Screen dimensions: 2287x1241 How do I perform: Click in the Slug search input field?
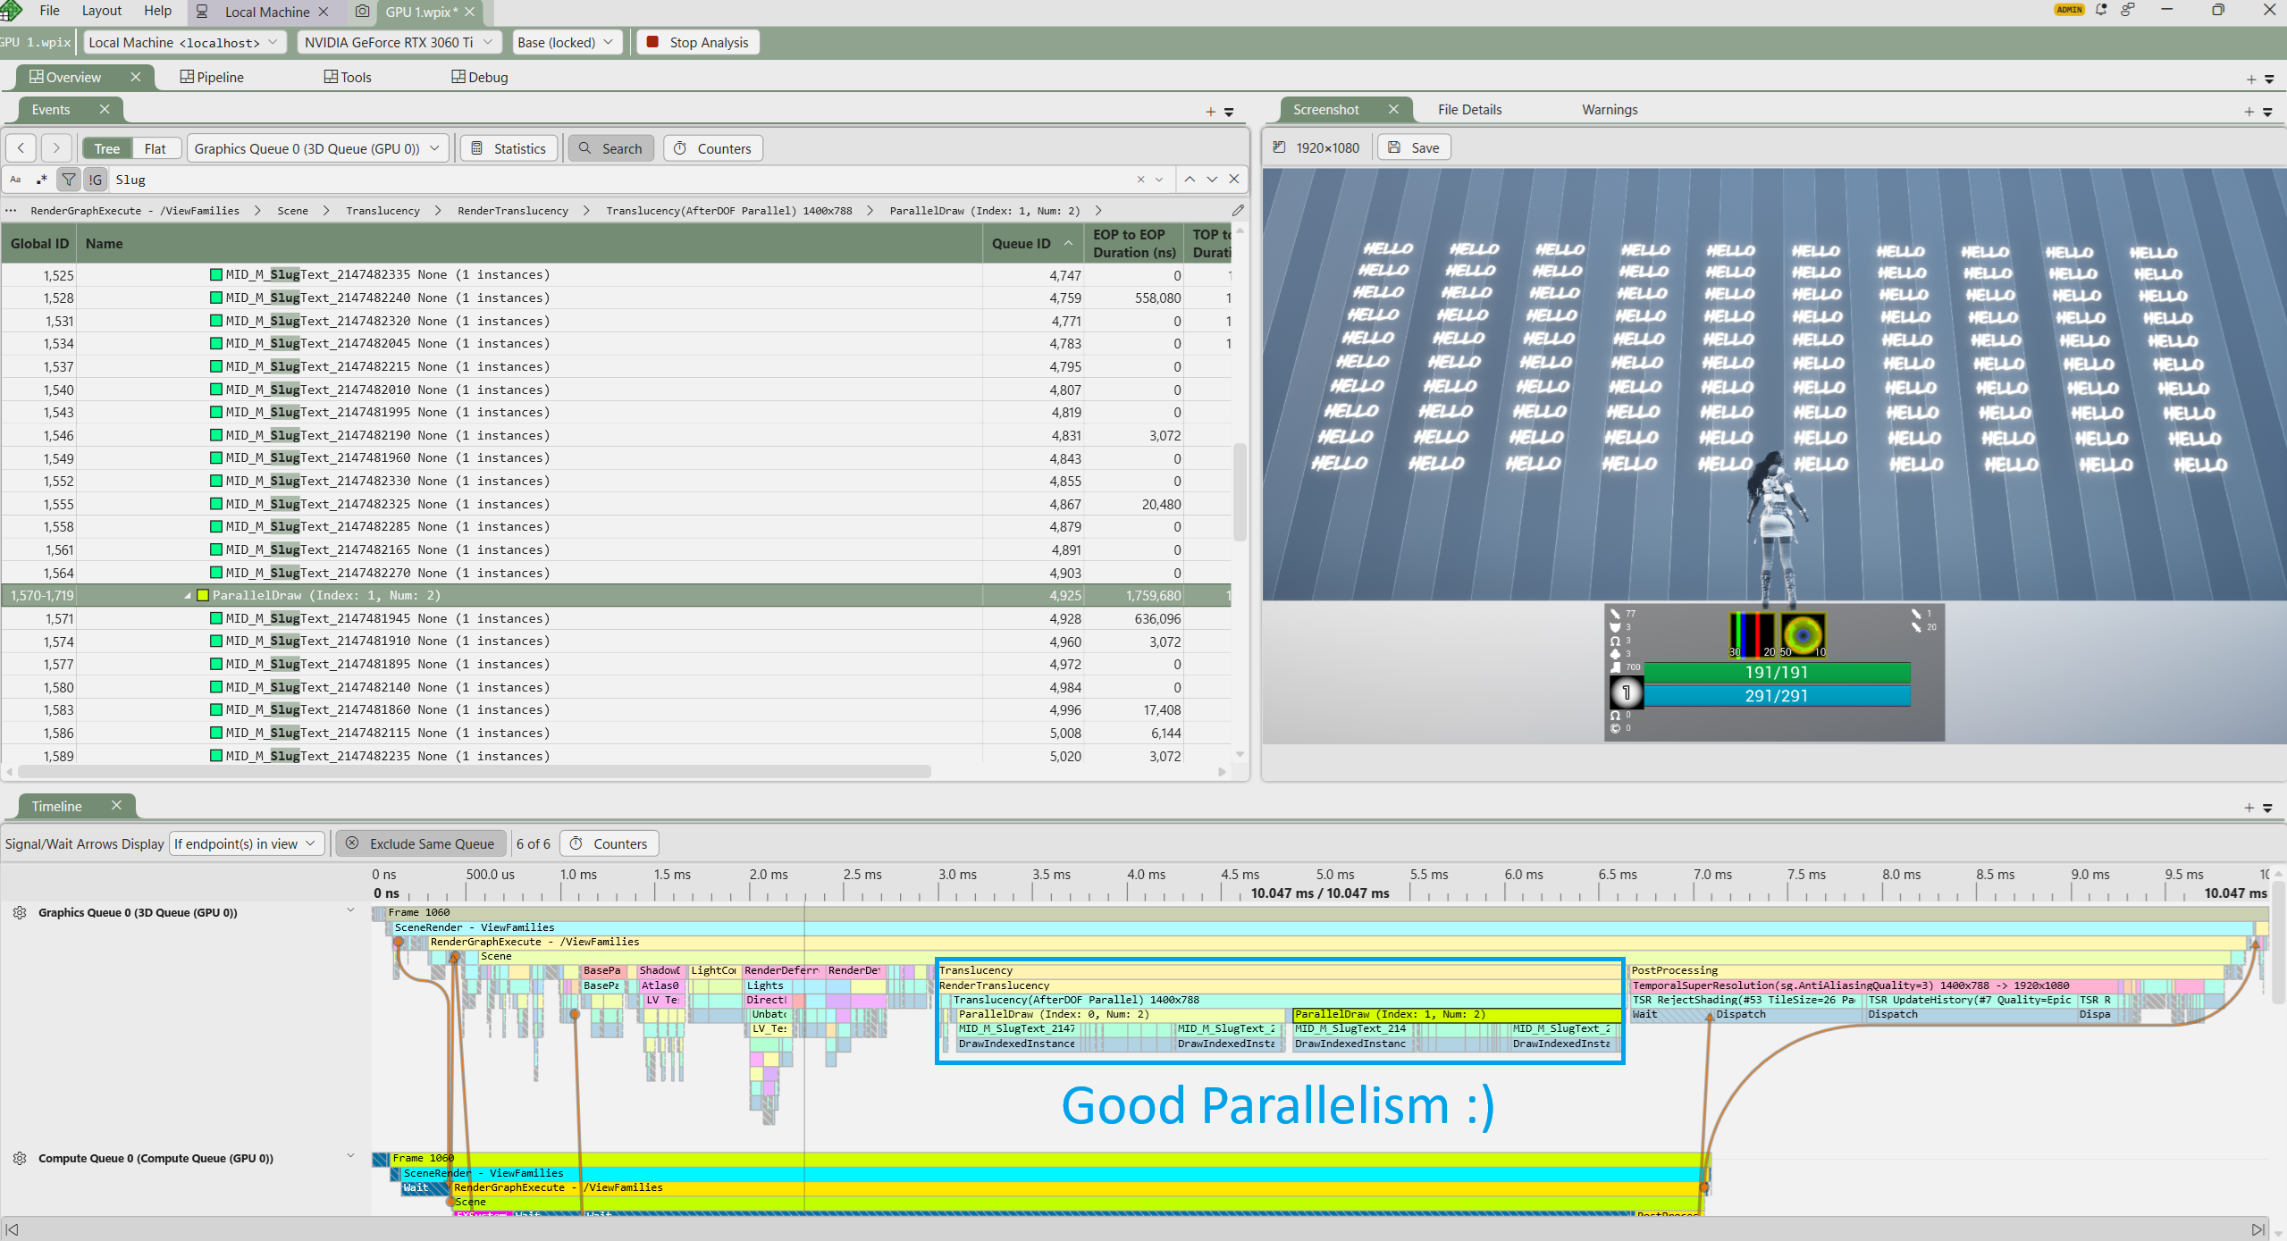click(x=621, y=180)
